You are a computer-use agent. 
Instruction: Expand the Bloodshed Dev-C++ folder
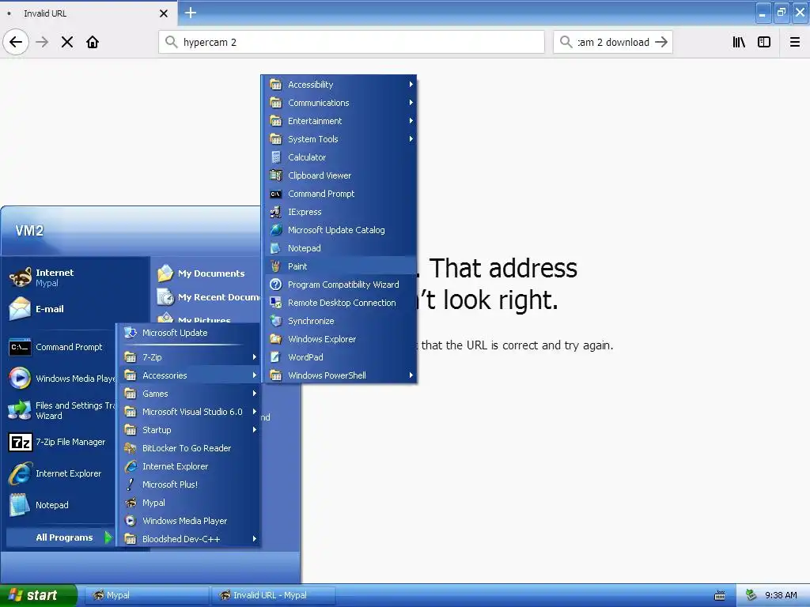tap(189, 539)
